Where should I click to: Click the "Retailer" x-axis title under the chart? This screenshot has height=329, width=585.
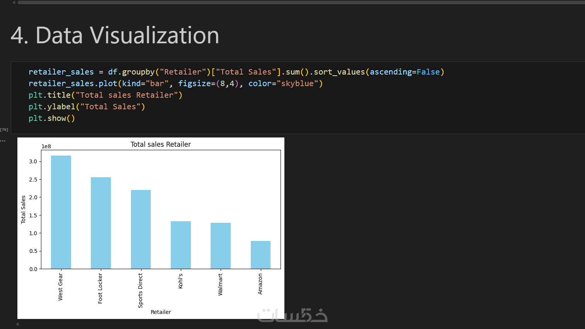click(161, 312)
